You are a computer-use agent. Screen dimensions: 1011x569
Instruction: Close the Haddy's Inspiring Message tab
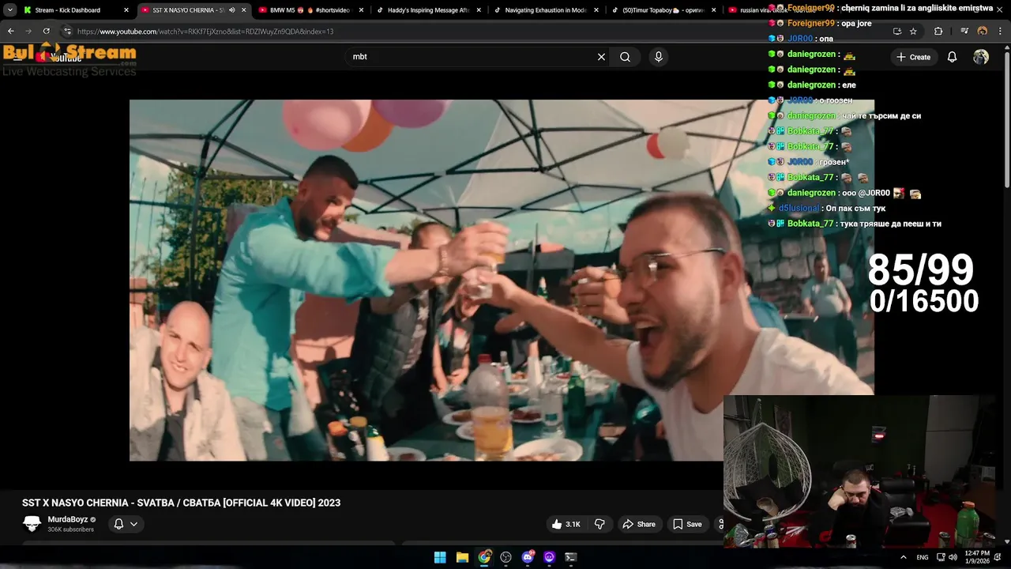click(479, 10)
